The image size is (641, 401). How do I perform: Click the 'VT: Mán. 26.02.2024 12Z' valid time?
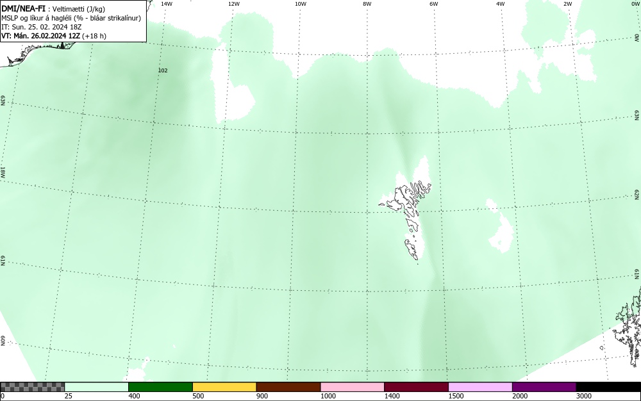(x=41, y=36)
